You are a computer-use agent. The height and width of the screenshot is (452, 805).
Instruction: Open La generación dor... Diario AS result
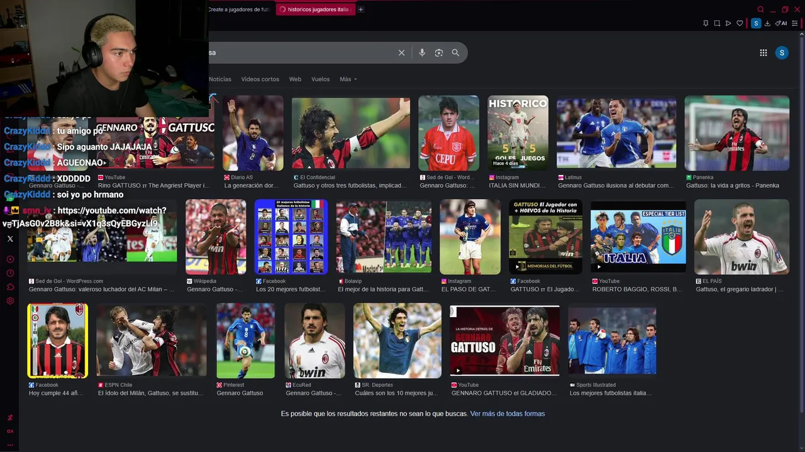click(251, 185)
